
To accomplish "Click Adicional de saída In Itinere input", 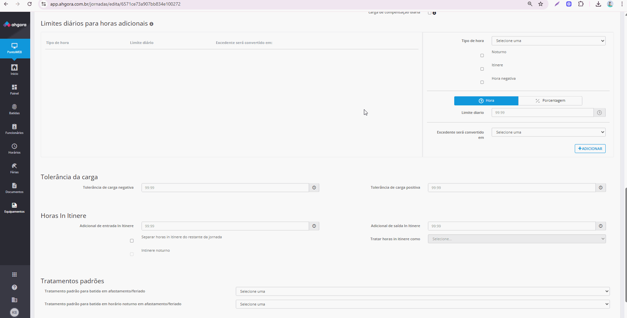I will click(x=512, y=226).
